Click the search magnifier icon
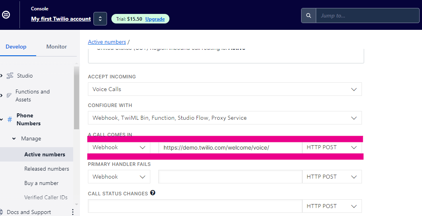 coord(308,16)
